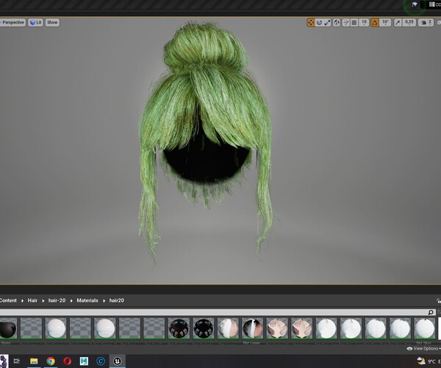
Task: Expand the arrow after hair-20 breadcrumb
Action: tap(71, 301)
